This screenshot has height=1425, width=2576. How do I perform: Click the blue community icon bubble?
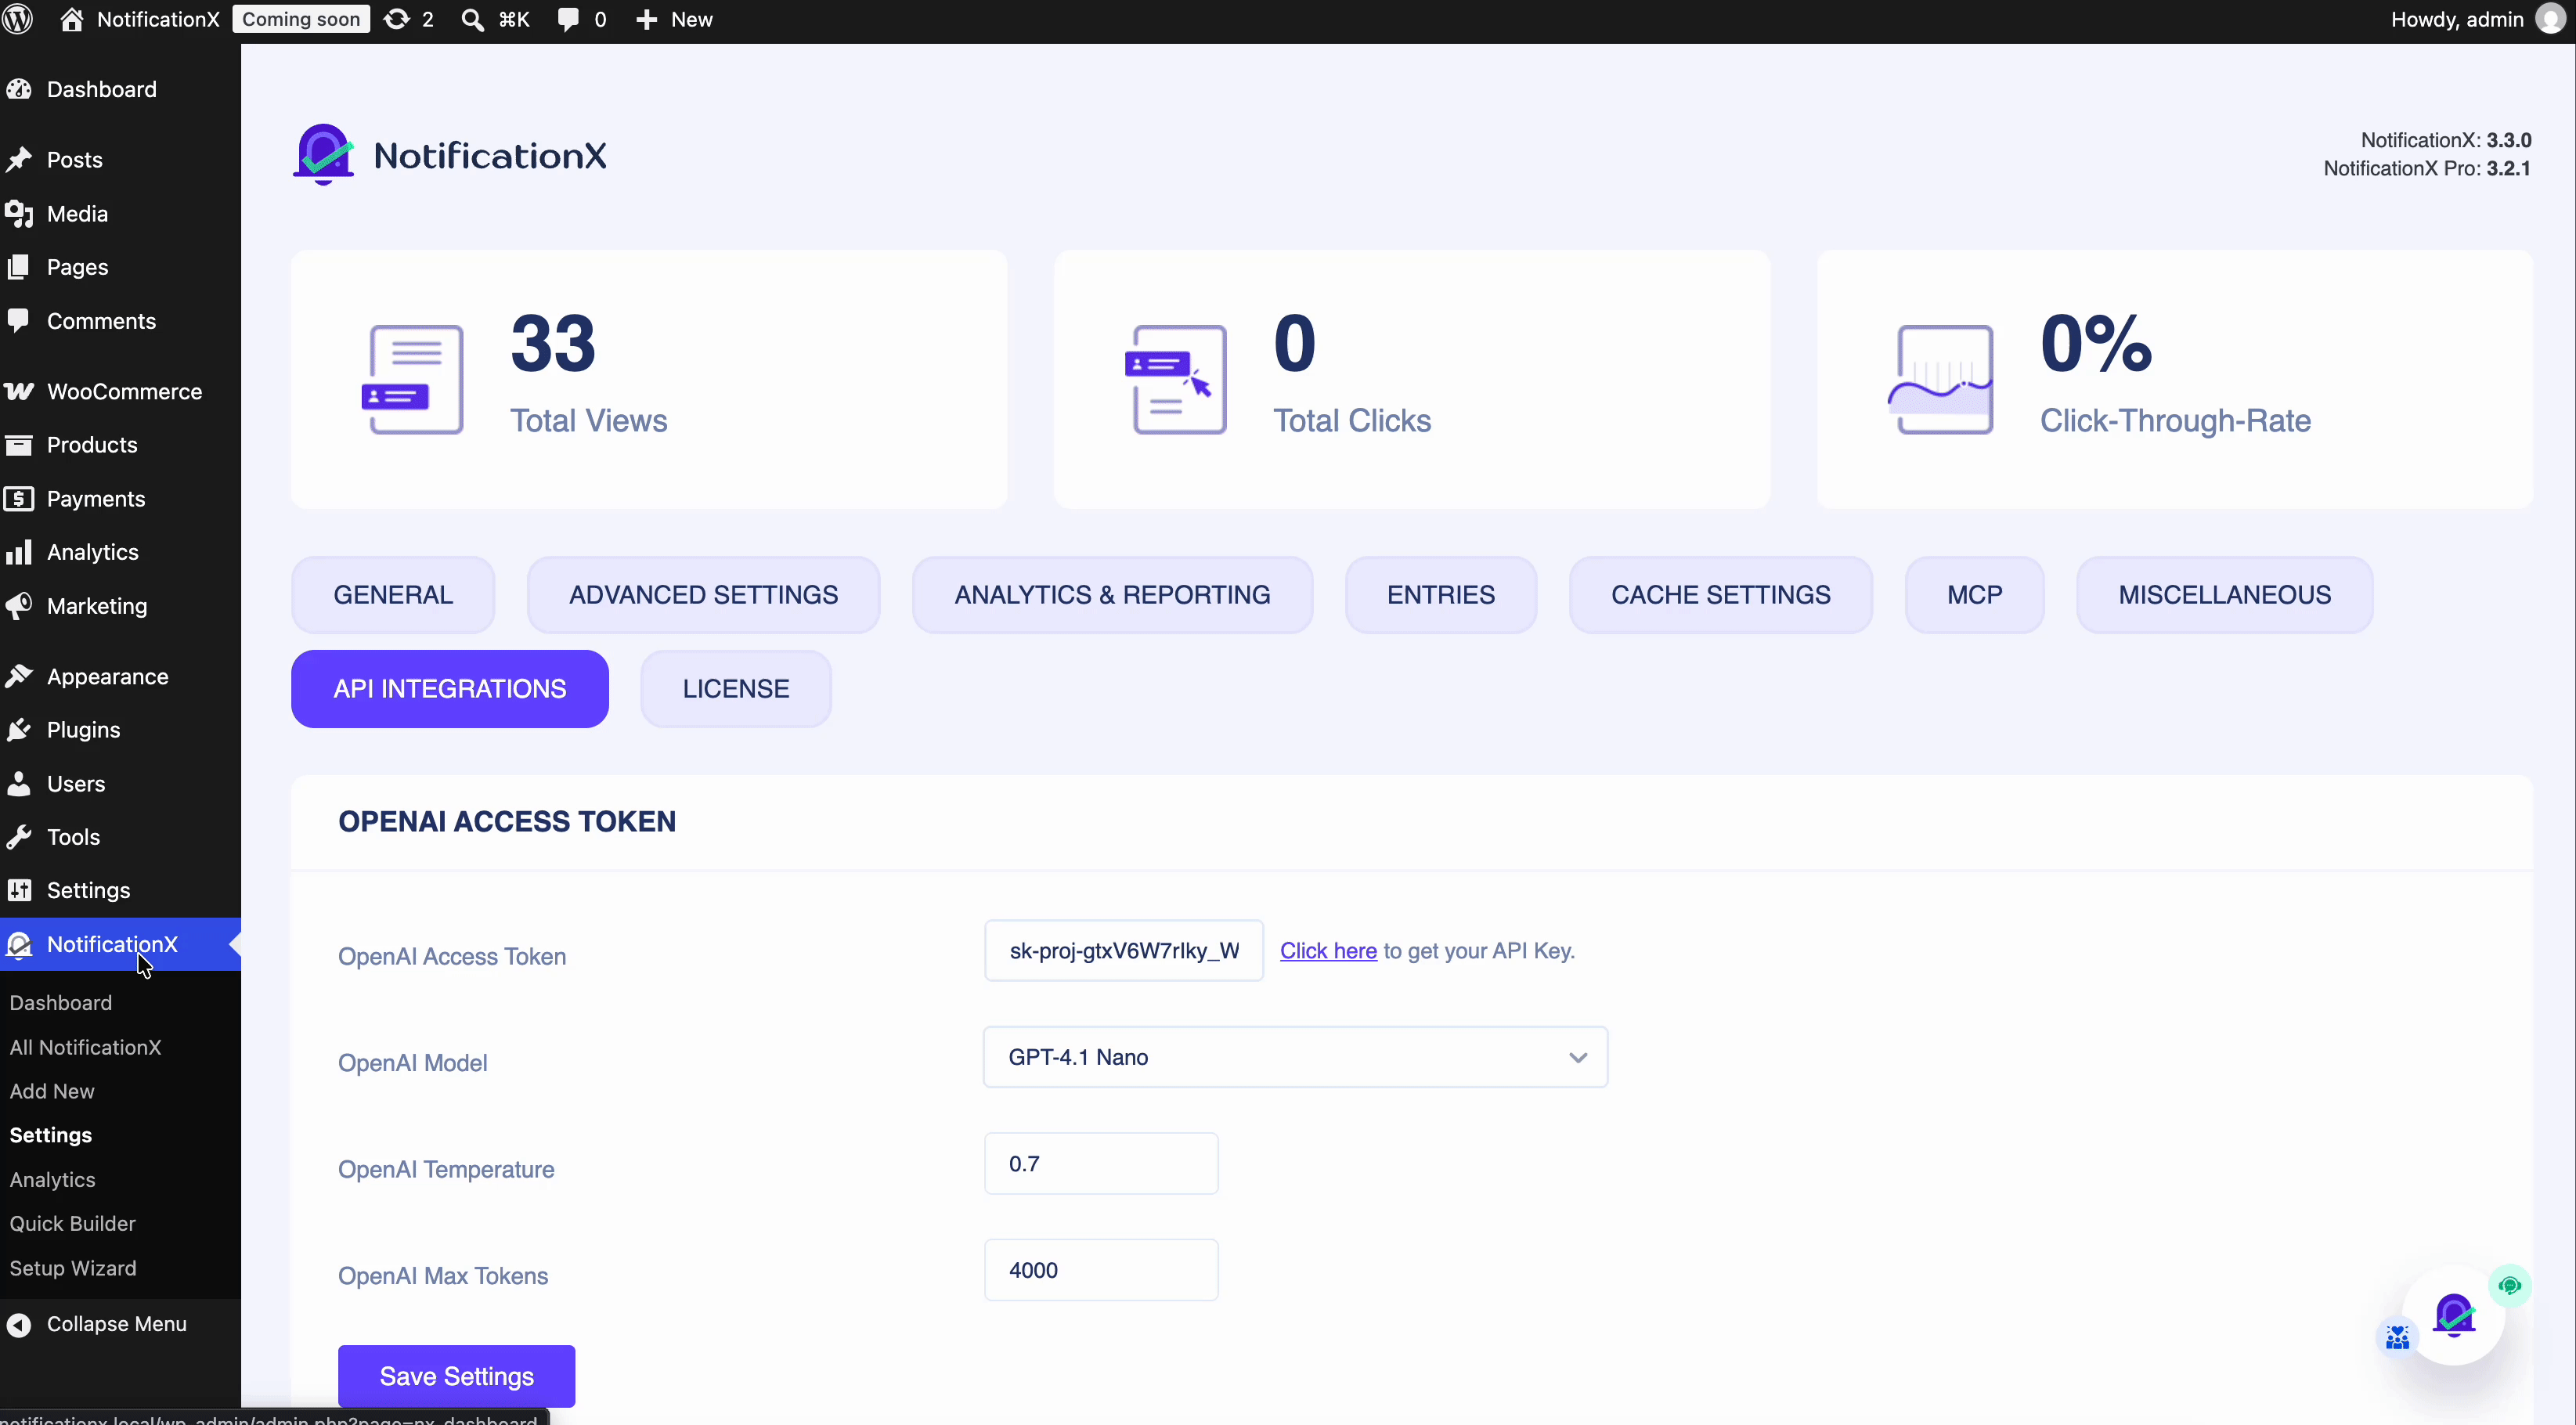tap(2397, 1337)
